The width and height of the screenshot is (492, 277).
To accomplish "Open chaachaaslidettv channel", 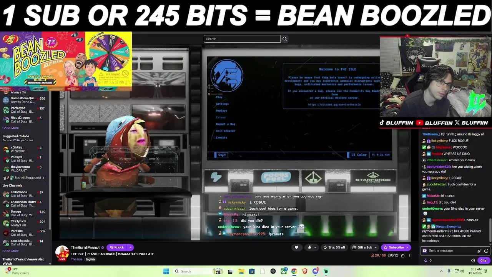I will click(x=24, y=204).
